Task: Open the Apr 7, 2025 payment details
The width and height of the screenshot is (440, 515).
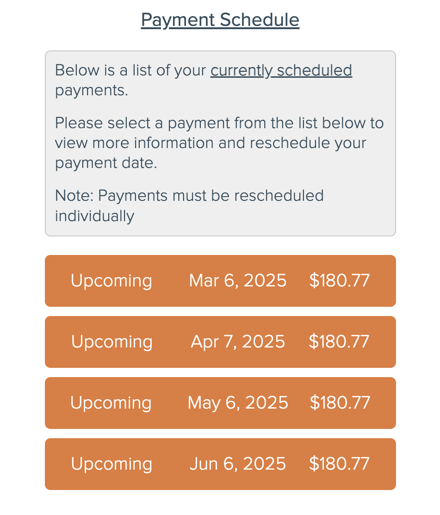Action: pos(220,342)
